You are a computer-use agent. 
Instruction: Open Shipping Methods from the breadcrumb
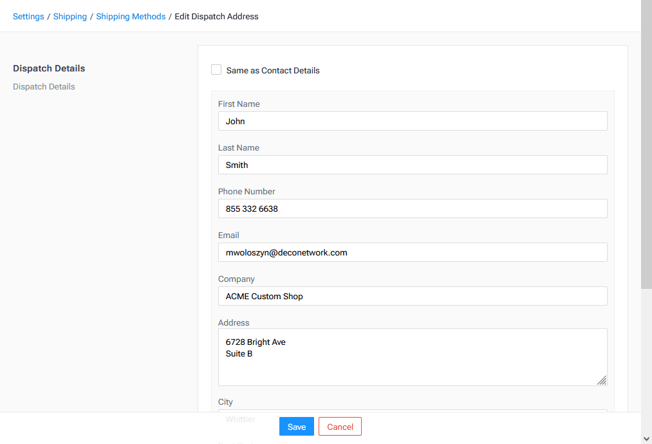pos(131,16)
